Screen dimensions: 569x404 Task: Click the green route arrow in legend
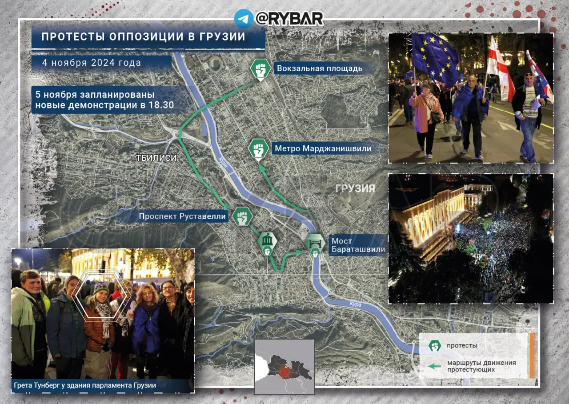click(x=434, y=366)
